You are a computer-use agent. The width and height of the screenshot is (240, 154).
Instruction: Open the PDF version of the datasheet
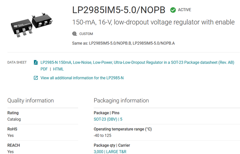pos(44,69)
